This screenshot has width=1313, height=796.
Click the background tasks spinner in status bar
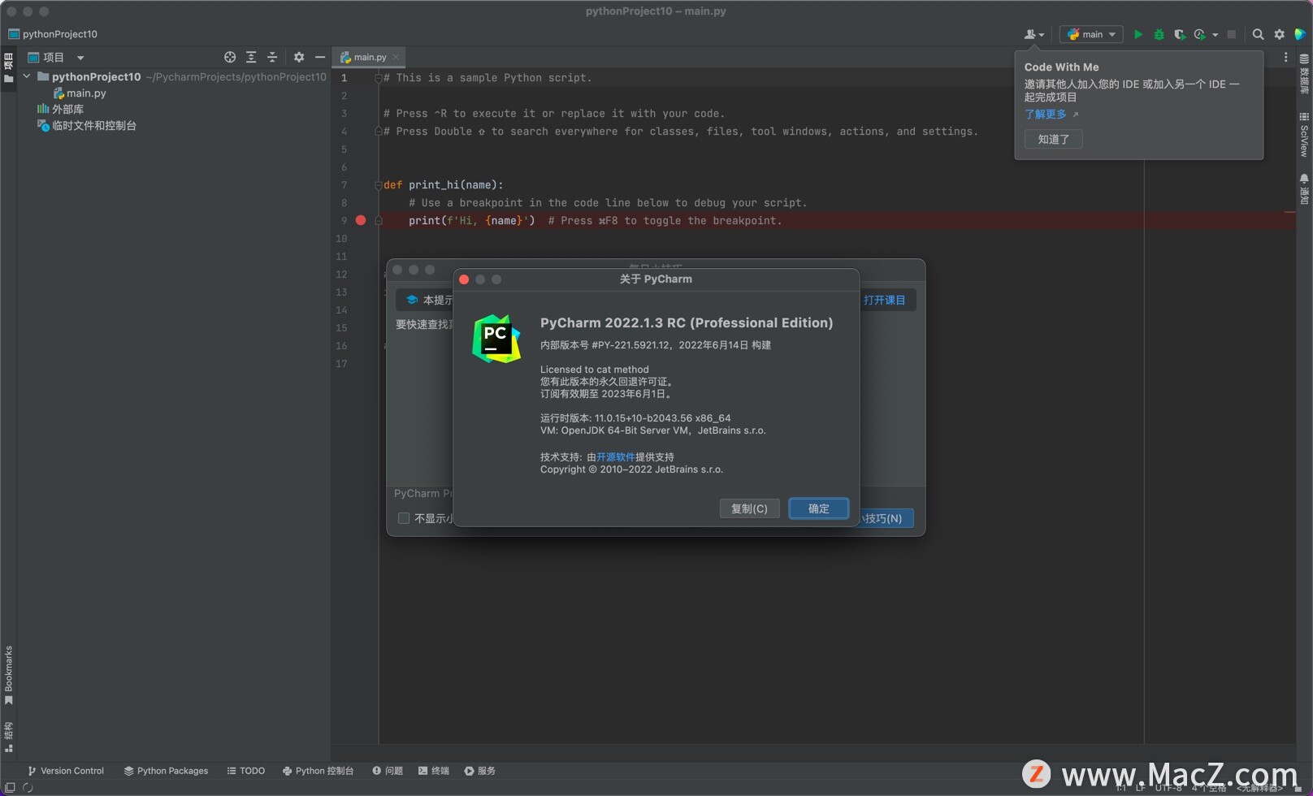(28, 787)
